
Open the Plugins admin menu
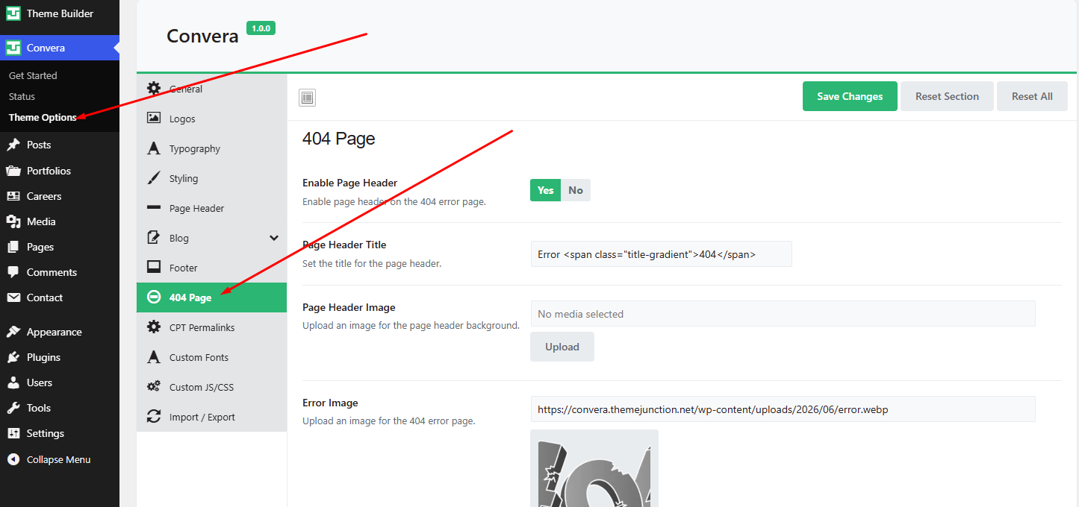pyautogui.click(x=60, y=357)
